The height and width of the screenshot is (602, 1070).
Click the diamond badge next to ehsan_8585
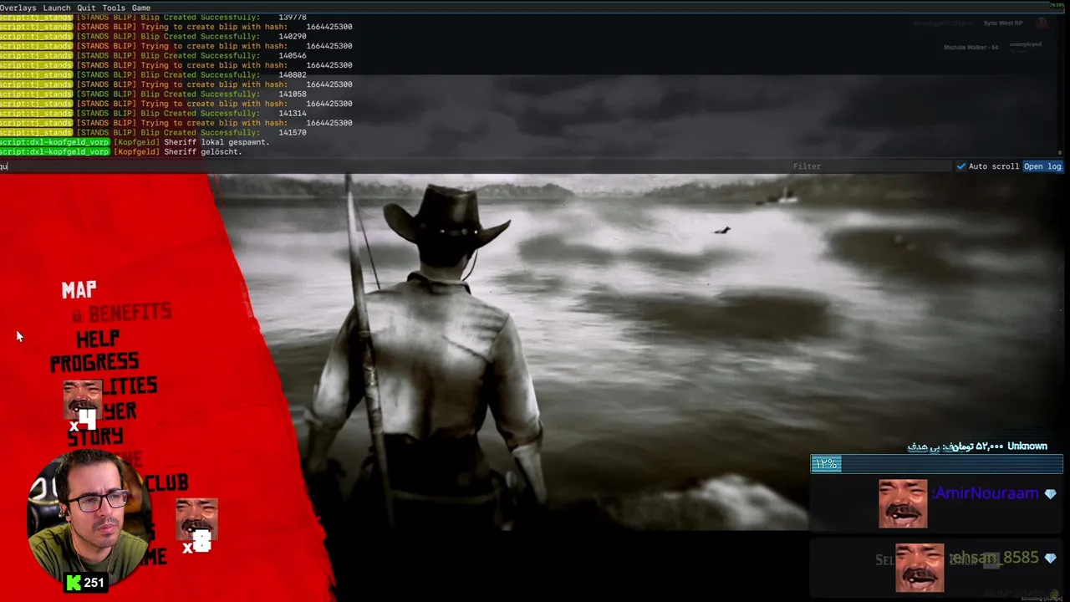[x=1050, y=559]
